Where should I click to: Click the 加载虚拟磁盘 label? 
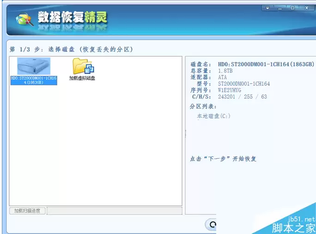pos(82,78)
